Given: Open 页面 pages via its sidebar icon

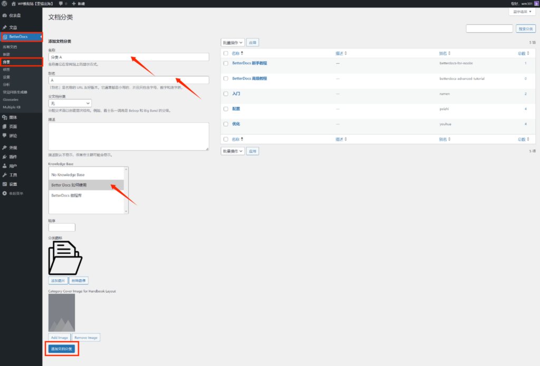Looking at the screenshot, I should tap(4, 126).
